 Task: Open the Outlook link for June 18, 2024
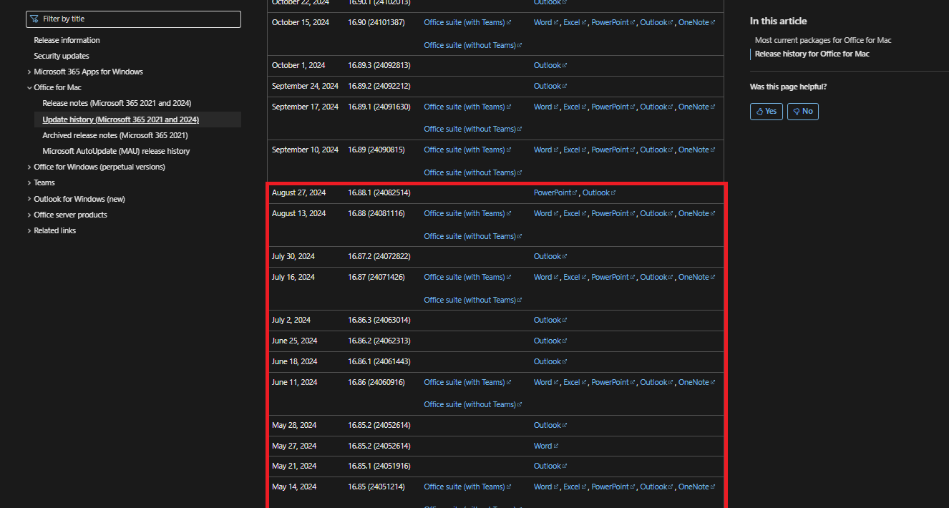[550, 361]
